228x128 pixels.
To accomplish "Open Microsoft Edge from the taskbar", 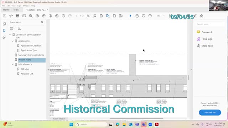I will pyautogui.click(x=118, y=124).
